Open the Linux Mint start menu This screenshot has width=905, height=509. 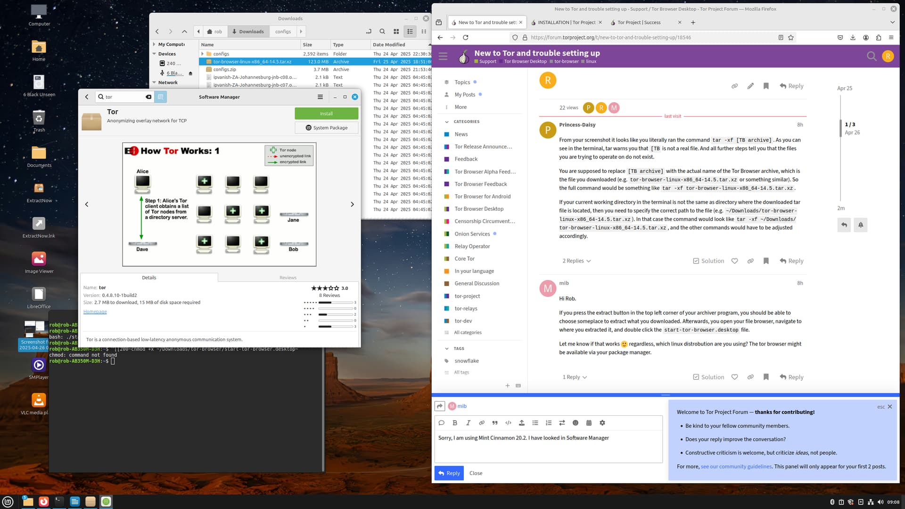click(x=8, y=501)
